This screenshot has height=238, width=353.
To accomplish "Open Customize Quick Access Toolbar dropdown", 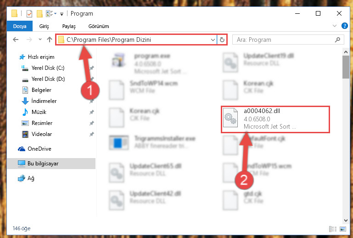I will click(x=62, y=14).
